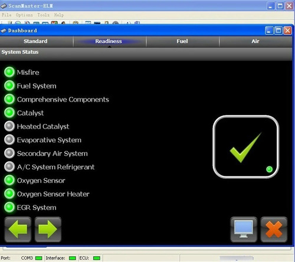Viewport: 295px width, 262px height.
Task: Click the Dashboard window title icon
Action: [4, 31]
